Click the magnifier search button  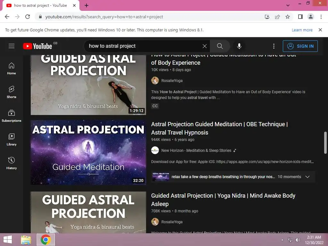pyautogui.click(x=220, y=46)
